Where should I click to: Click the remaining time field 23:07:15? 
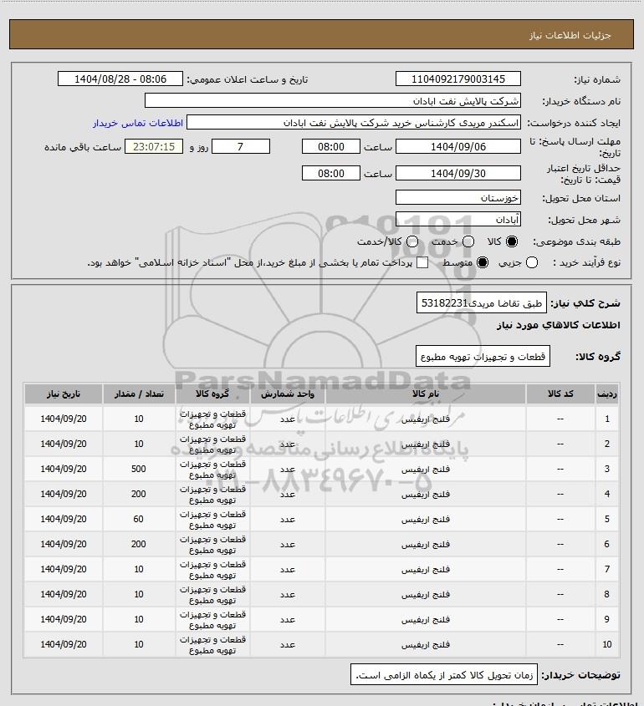(x=154, y=146)
